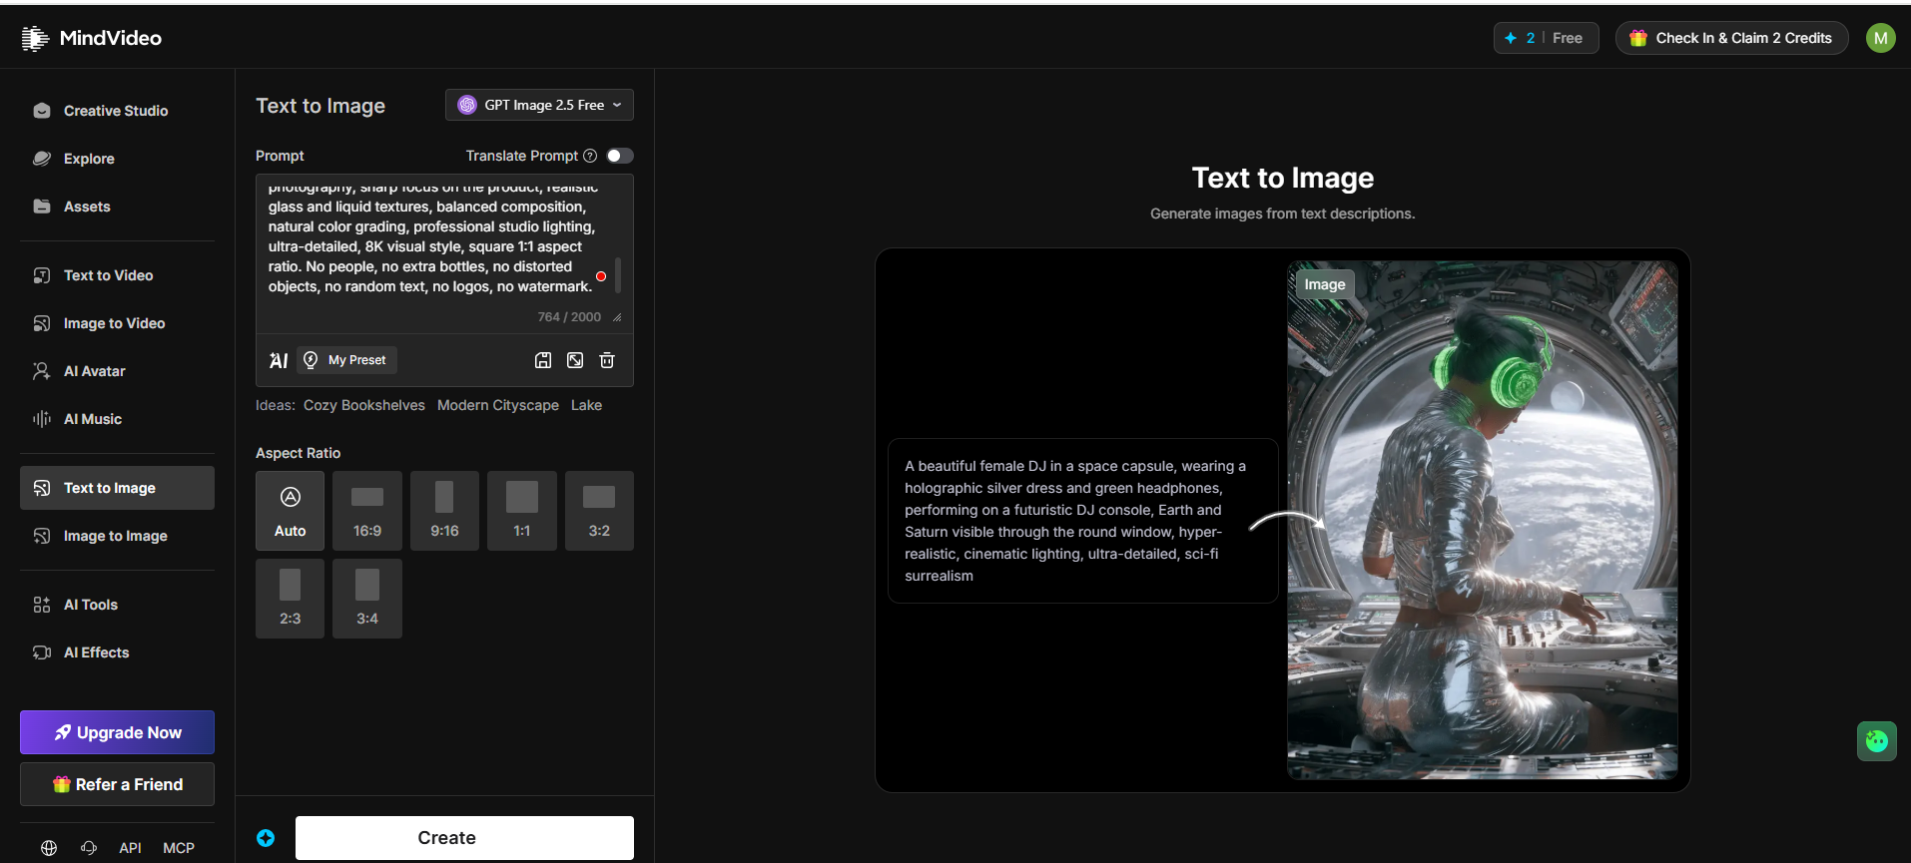The height and width of the screenshot is (863, 1911).
Task: Choose the 16:9 aspect ratio
Action: pyautogui.click(x=367, y=511)
